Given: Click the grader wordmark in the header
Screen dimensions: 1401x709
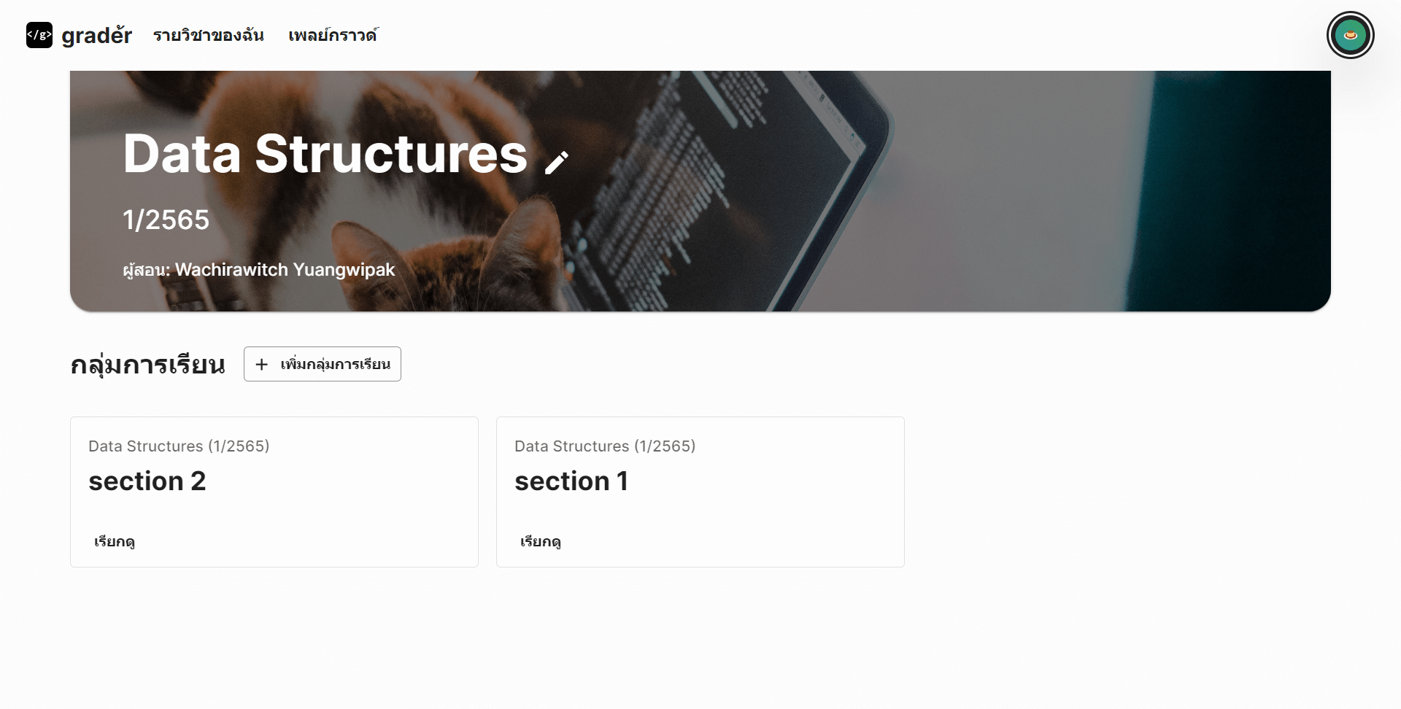Looking at the screenshot, I should pyautogui.click(x=96, y=34).
